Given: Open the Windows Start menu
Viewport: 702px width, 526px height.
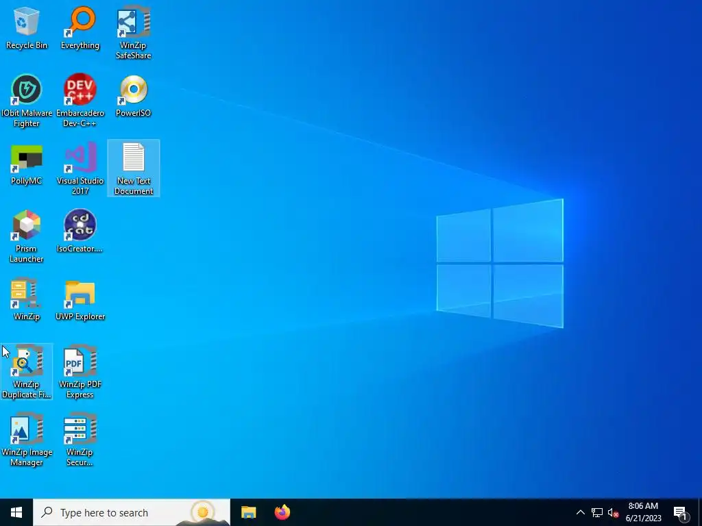Looking at the screenshot, I should [16, 512].
